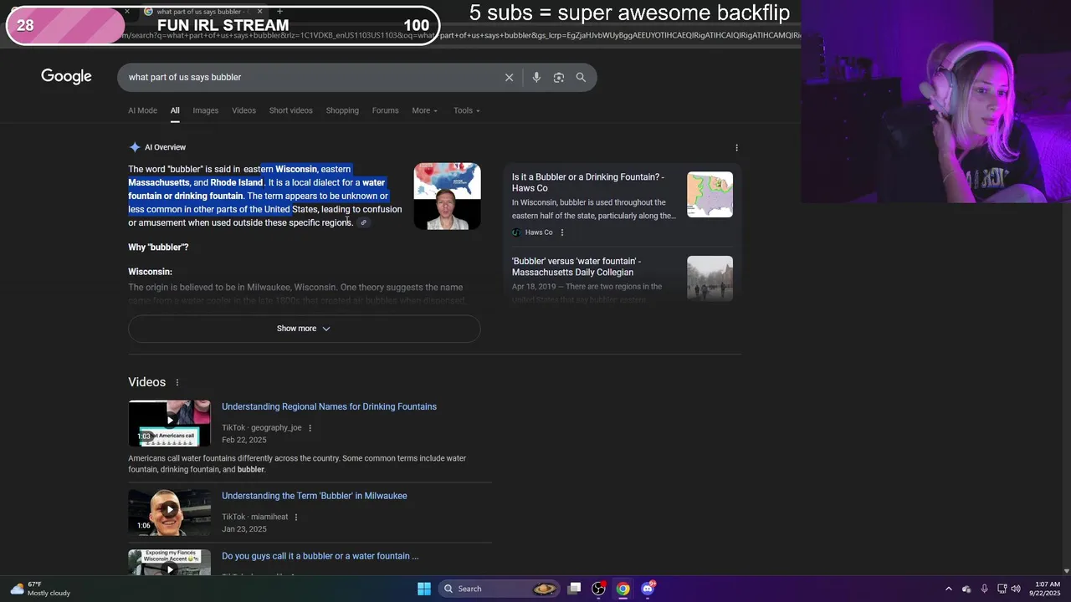Click the Windows taskbar Search box
1071x602 pixels.
pos(499,589)
